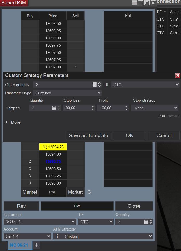Click Market button under Buy column
This screenshot has height=251, width=181.
coord(30,192)
